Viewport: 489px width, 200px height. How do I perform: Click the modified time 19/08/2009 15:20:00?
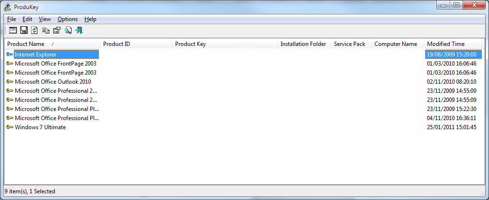(x=452, y=55)
